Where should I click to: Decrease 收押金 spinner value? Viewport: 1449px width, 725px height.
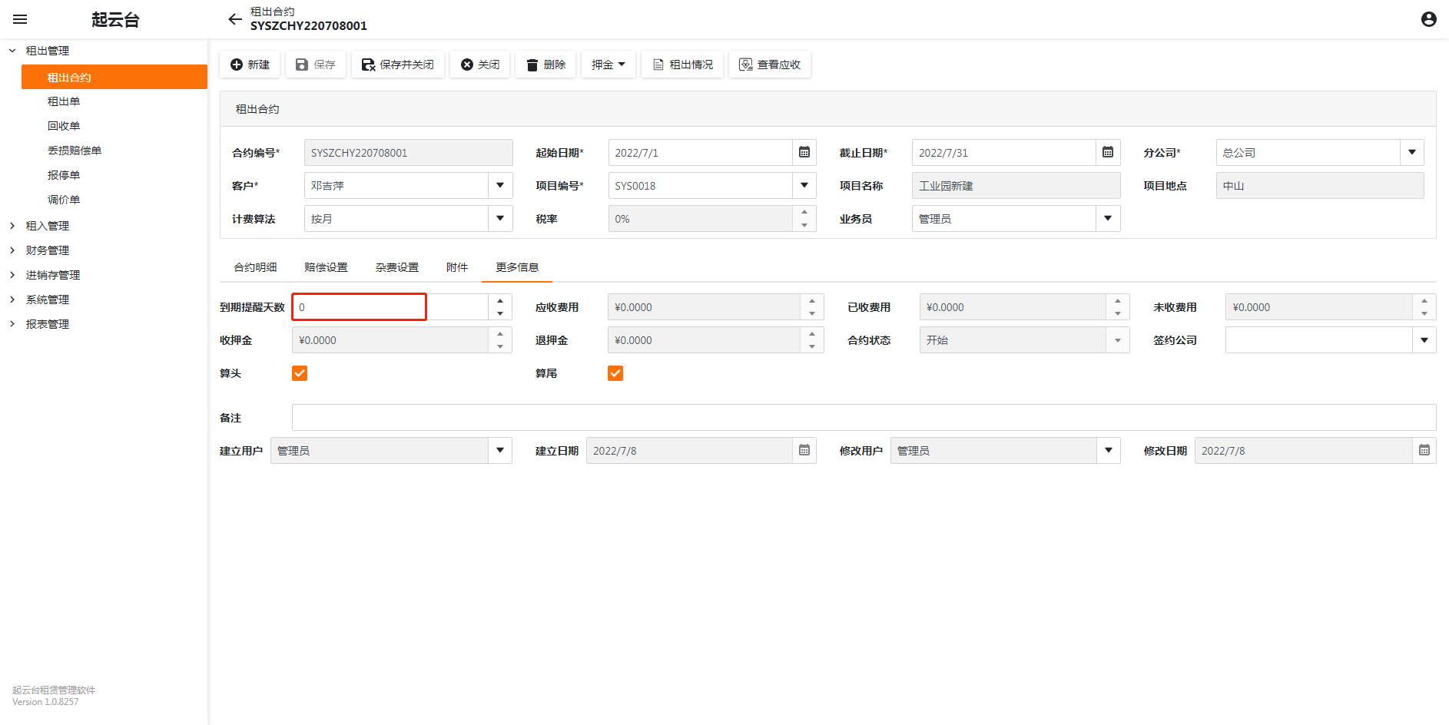coord(500,346)
